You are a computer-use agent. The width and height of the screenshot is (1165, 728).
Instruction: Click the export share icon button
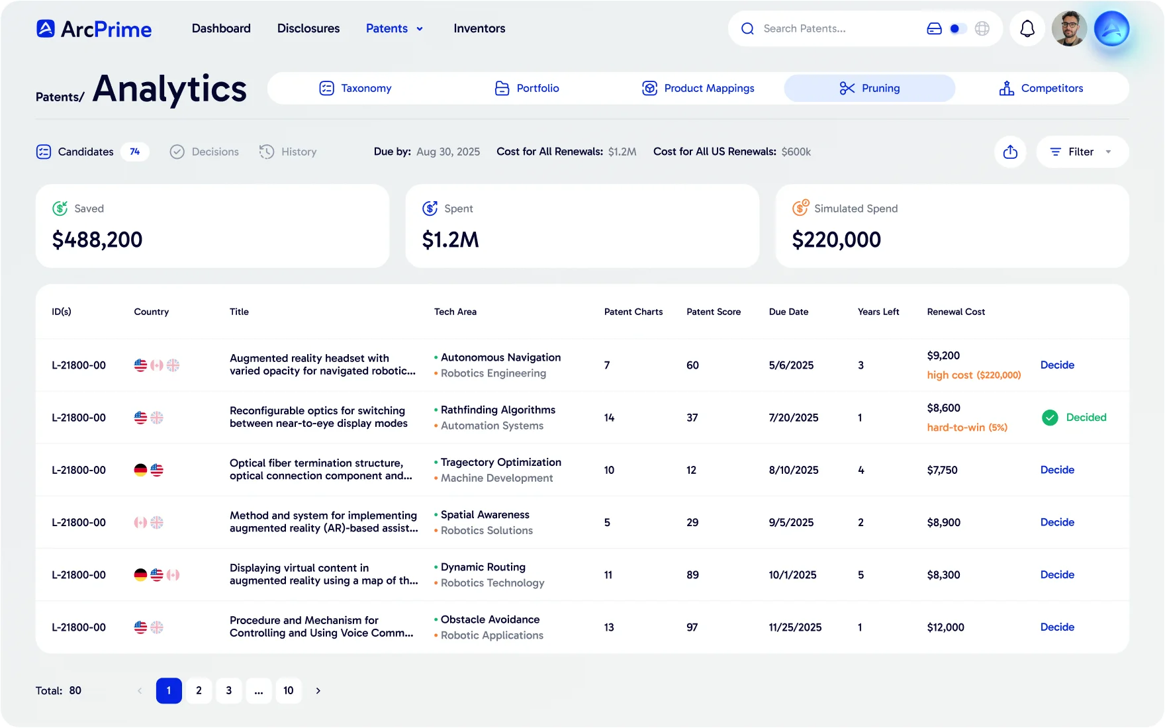point(1010,152)
